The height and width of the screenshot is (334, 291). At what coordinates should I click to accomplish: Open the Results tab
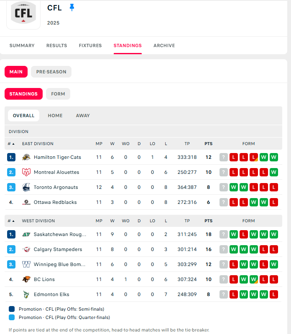coord(56,45)
